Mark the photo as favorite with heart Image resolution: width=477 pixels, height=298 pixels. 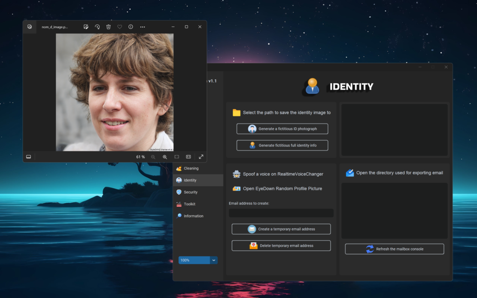(119, 27)
